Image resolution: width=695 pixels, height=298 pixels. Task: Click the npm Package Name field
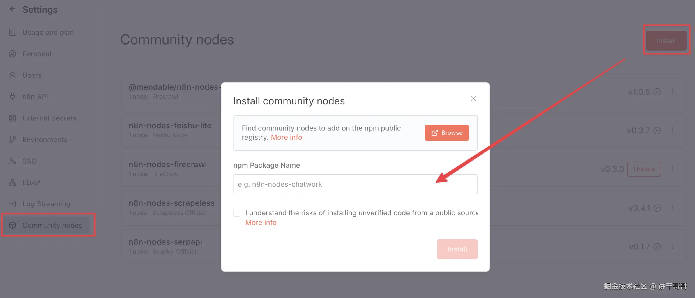pyautogui.click(x=355, y=184)
